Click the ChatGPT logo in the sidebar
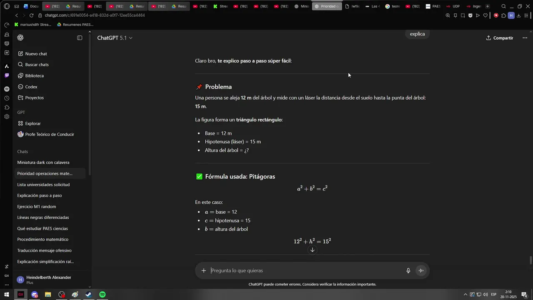533x300 pixels. [x=20, y=38]
